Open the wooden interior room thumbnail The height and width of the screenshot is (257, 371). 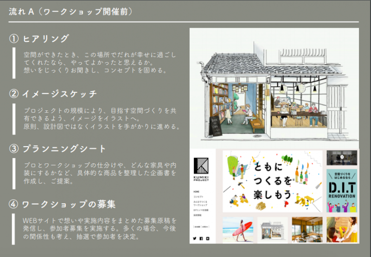[307, 230]
